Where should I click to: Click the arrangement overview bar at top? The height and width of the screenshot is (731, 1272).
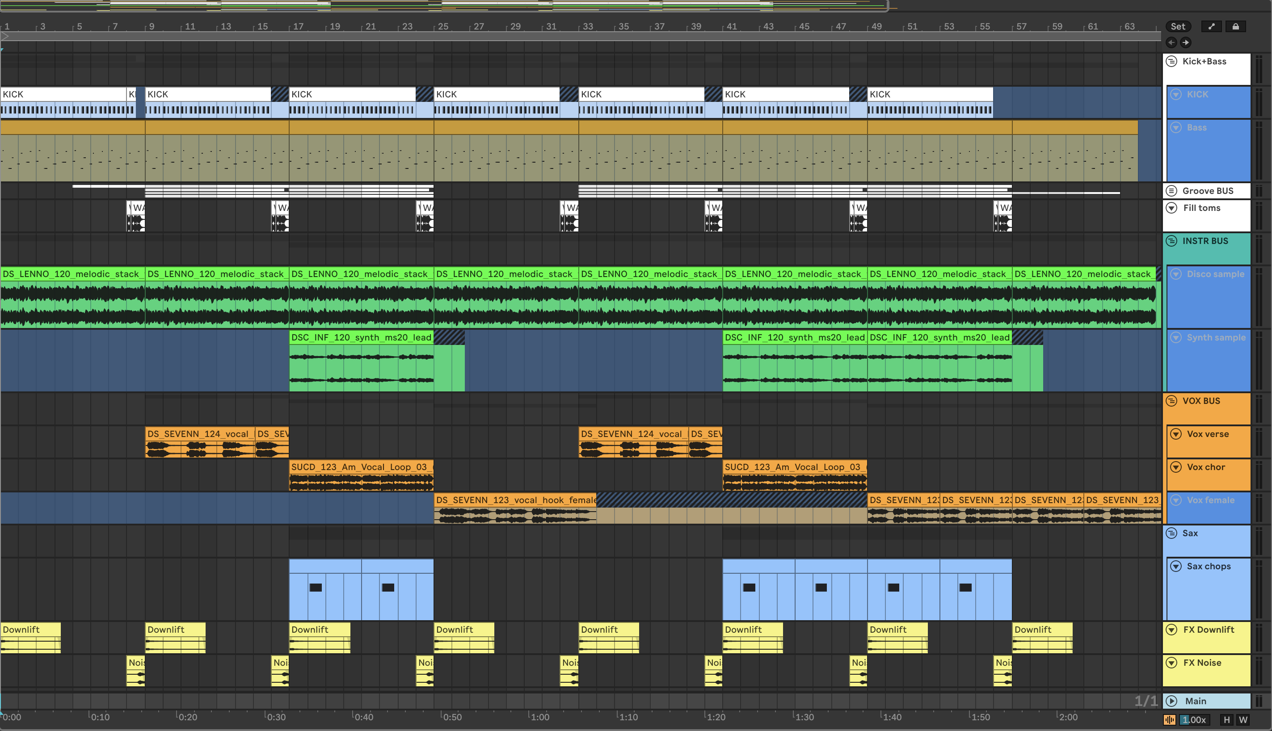pyautogui.click(x=444, y=5)
